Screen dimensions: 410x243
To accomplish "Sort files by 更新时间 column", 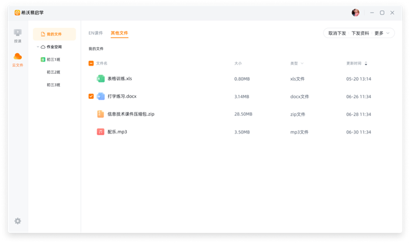I will 366,63.
